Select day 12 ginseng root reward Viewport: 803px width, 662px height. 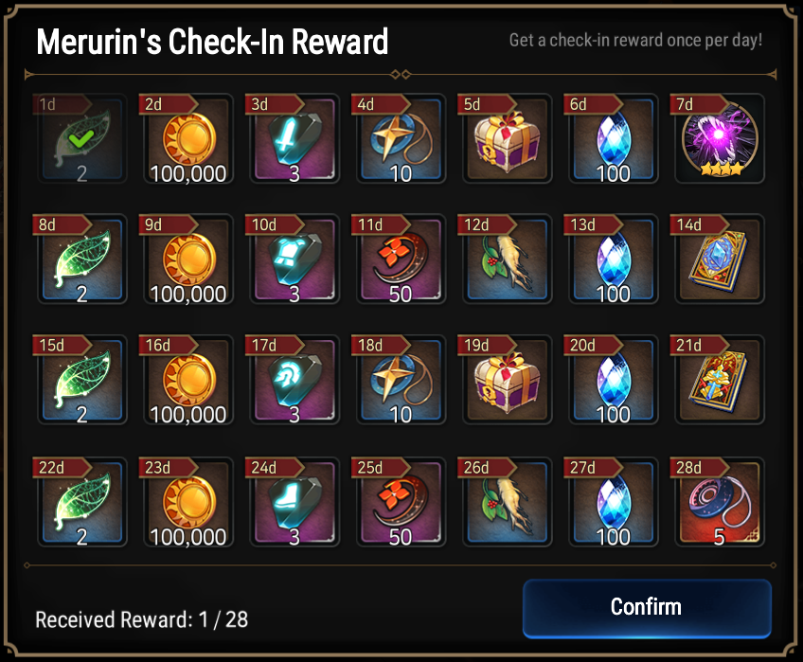coord(507,259)
